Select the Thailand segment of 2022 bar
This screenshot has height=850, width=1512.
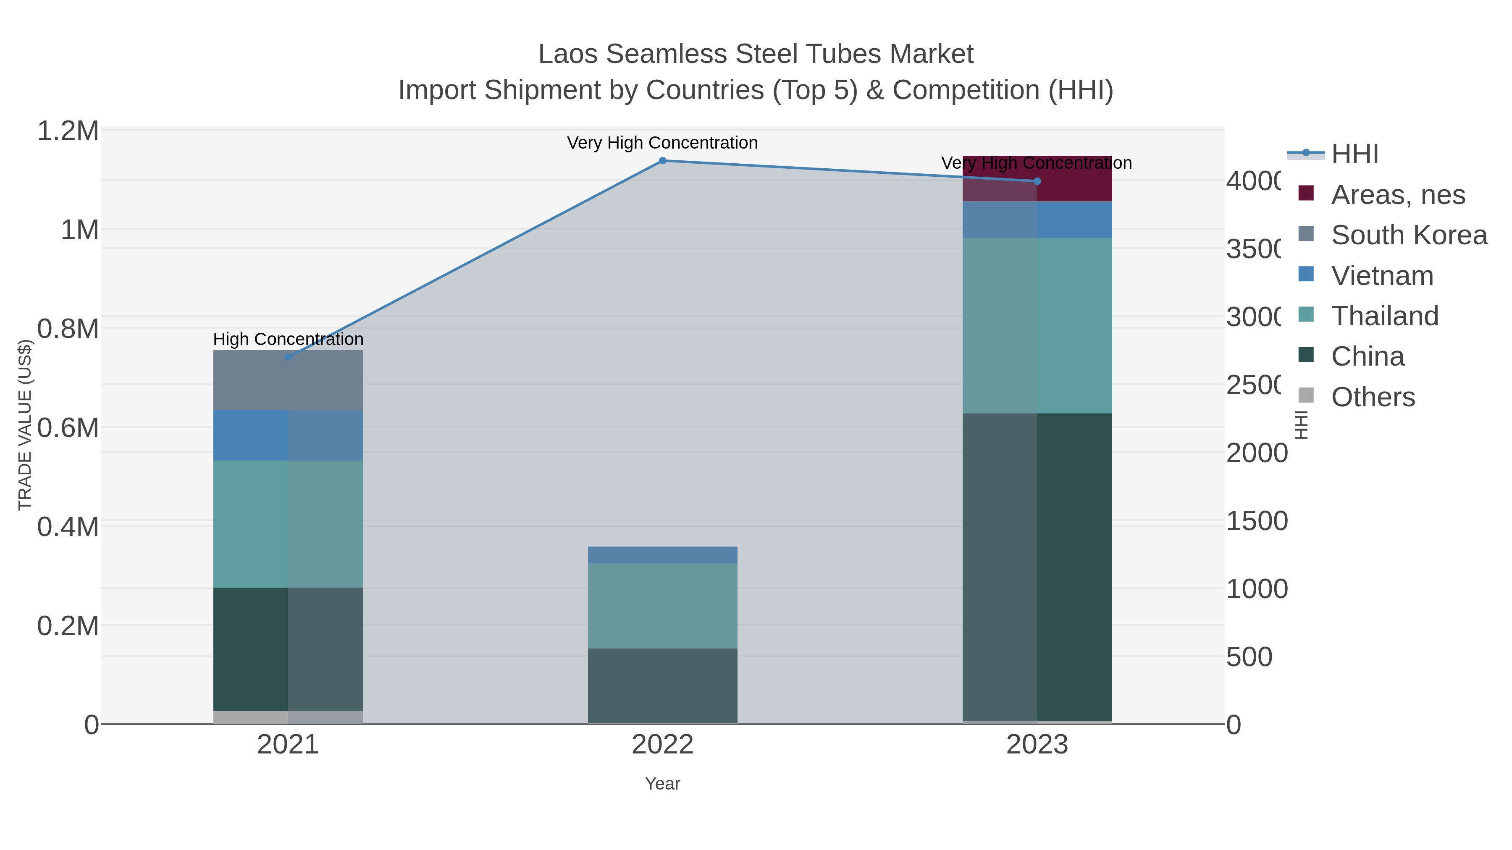tap(663, 606)
